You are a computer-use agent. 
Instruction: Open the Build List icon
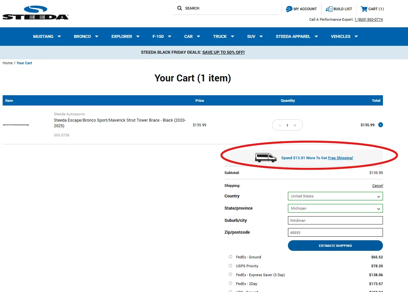click(329, 9)
